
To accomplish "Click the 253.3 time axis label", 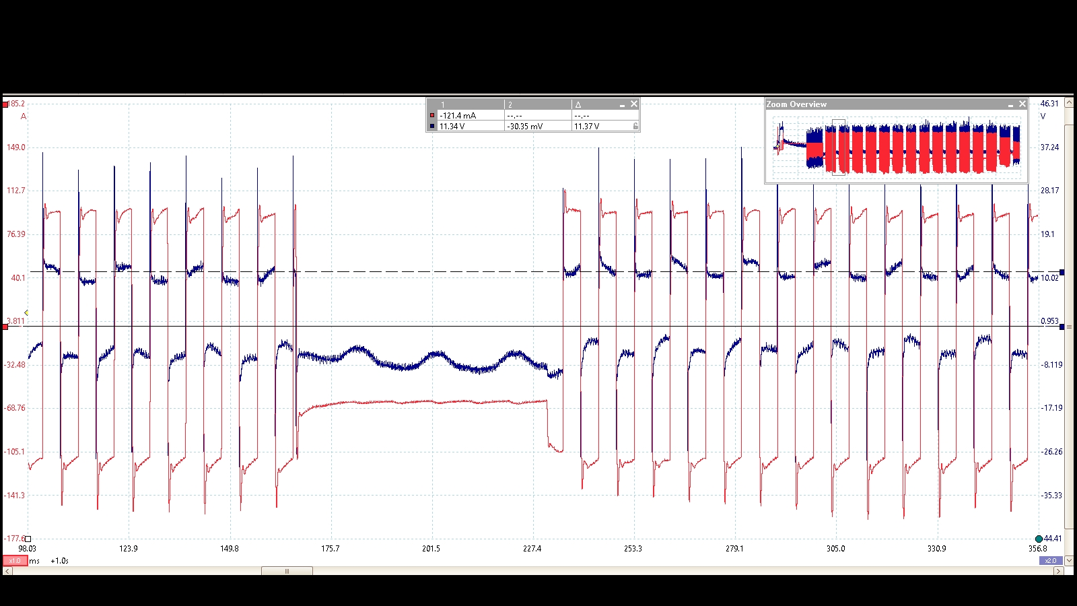I will pyautogui.click(x=633, y=549).
